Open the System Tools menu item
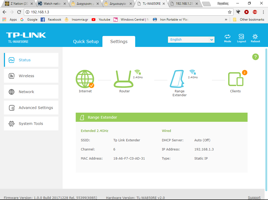The width and height of the screenshot is (268, 200). coord(31,124)
